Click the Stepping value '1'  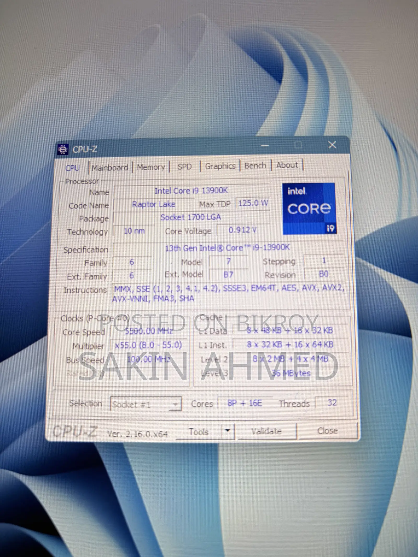point(324,260)
